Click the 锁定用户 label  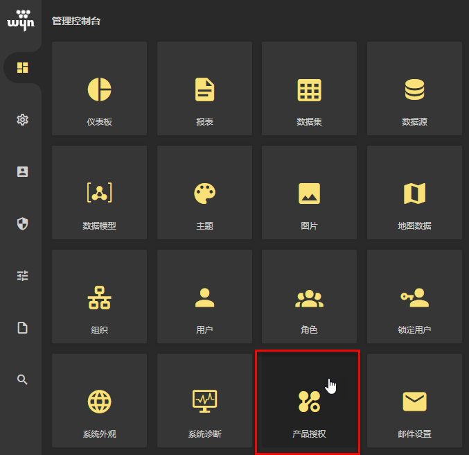tap(414, 330)
